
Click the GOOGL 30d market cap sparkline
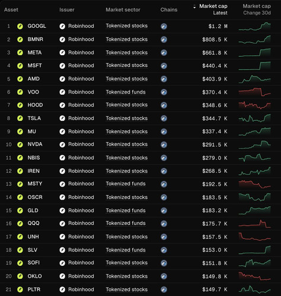[254, 27]
